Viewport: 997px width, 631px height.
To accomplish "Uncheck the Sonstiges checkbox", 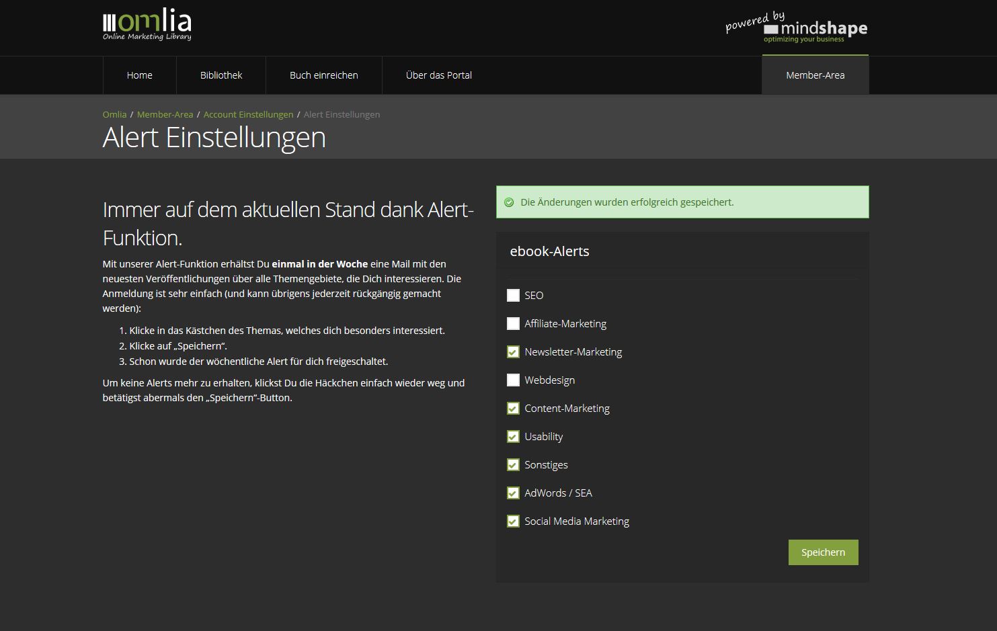I will click(513, 464).
